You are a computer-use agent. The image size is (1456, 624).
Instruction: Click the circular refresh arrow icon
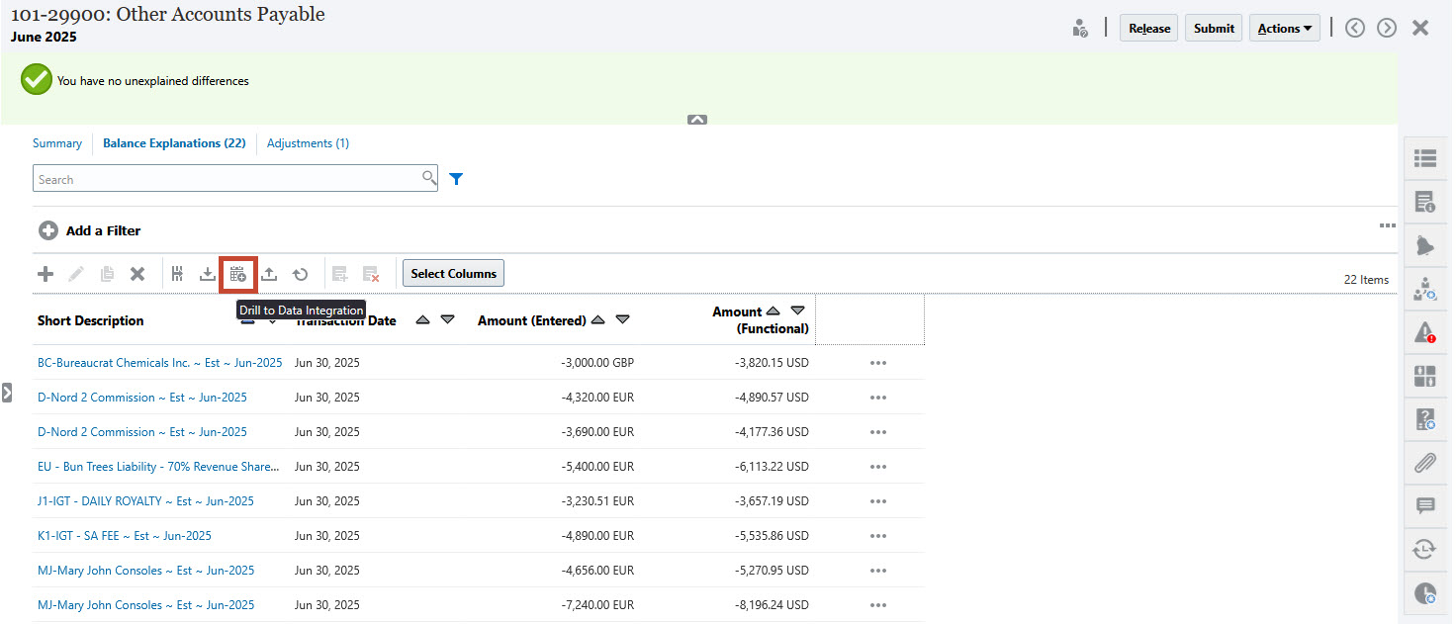300,274
